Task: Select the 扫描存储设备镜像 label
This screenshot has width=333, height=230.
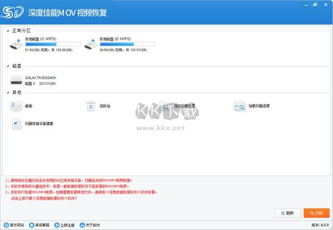Action: tap(39, 123)
